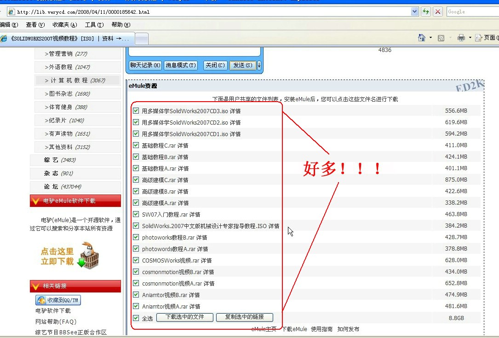499x338 pixels.
Task: Uncheck SolidWorks2007CD3.iso checkbox
Action: click(136, 111)
